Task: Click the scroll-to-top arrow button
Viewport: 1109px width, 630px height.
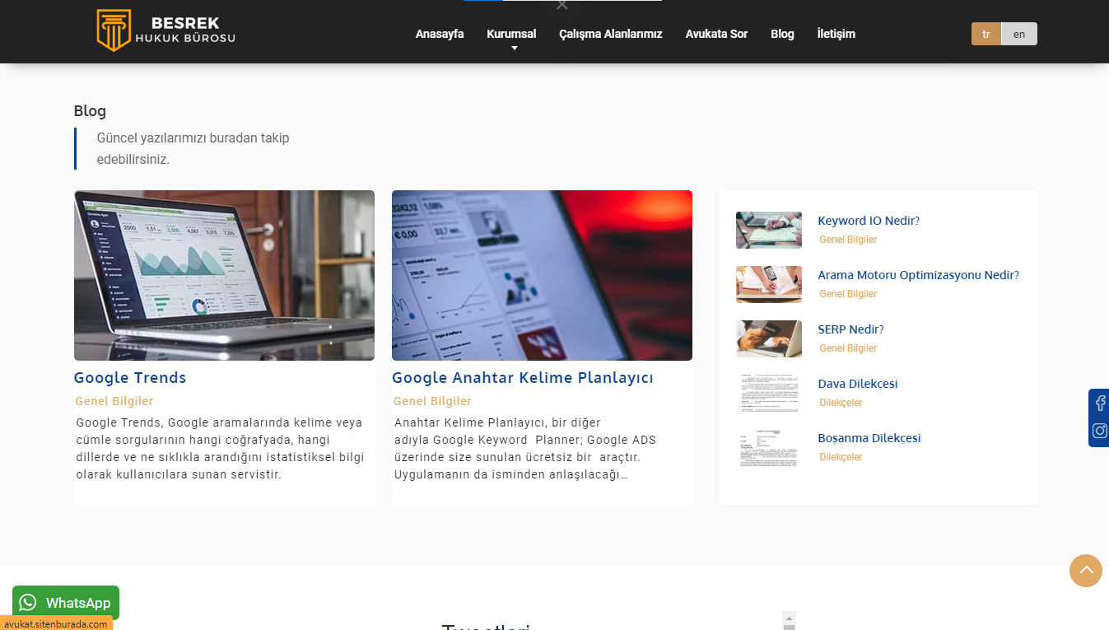Action: (x=1086, y=570)
